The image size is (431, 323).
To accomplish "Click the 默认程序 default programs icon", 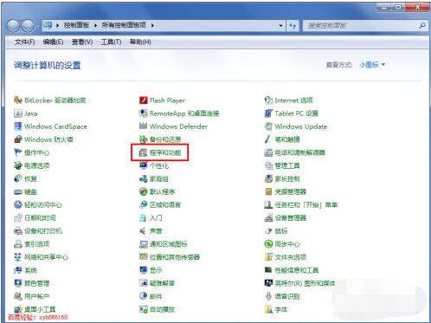I will 144,191.
